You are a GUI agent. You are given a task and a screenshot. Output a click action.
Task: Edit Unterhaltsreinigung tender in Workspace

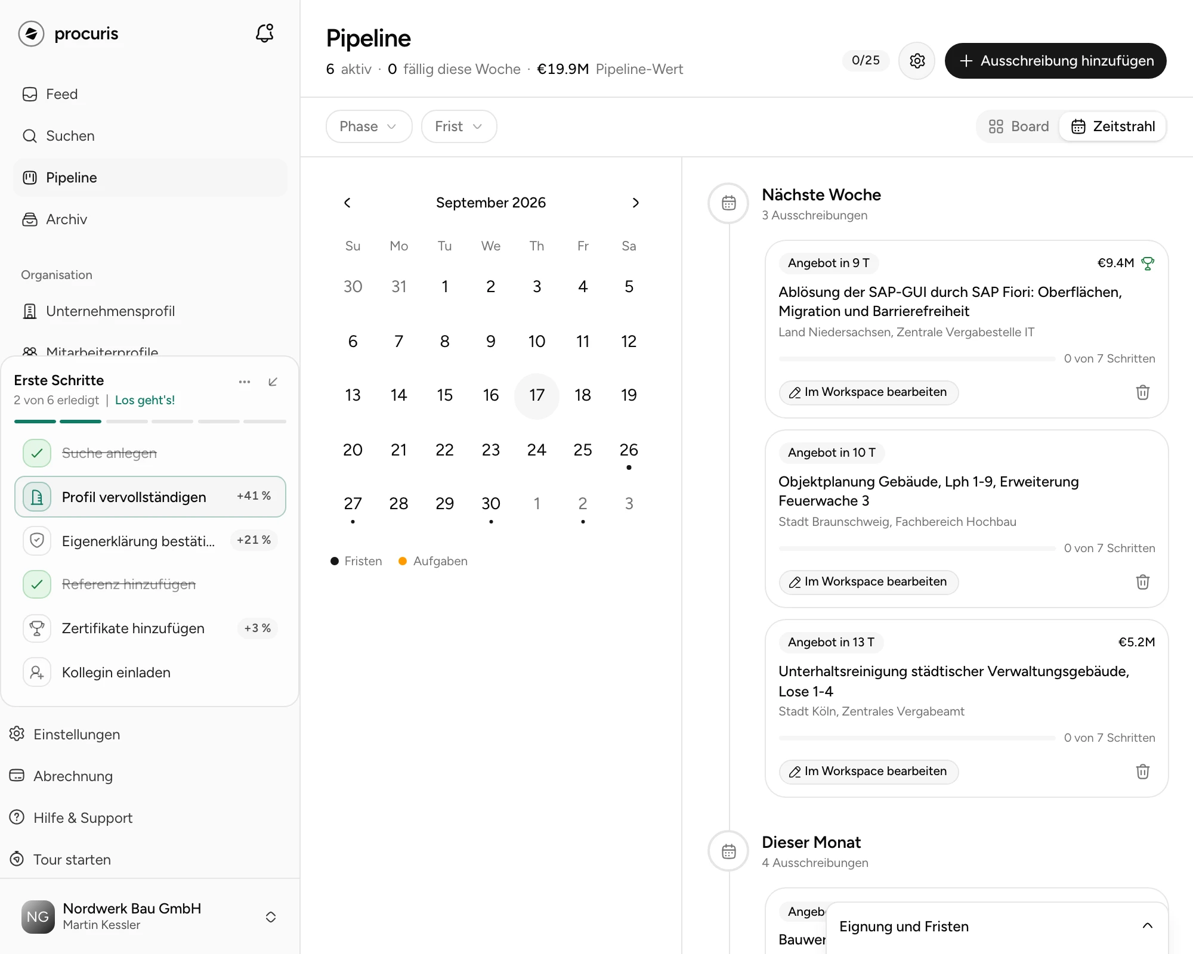point(869,772)
